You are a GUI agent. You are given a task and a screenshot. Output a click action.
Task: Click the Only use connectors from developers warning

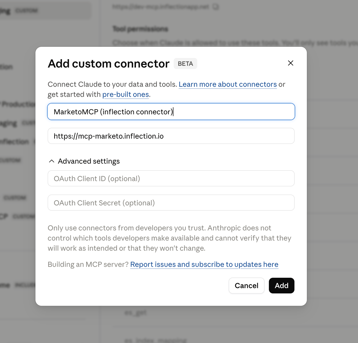coord(169,238)
